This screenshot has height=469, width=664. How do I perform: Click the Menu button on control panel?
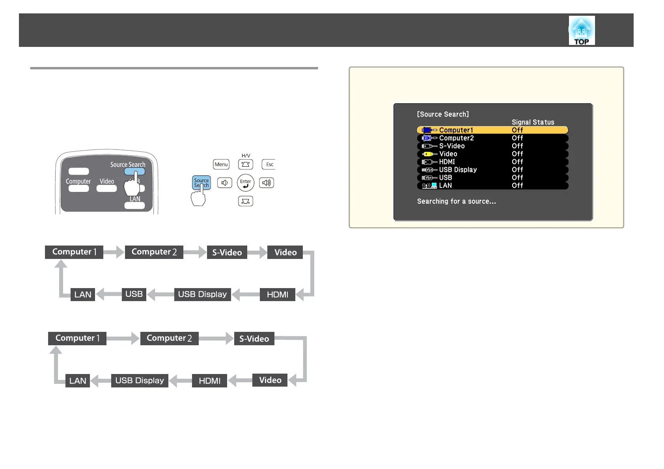pyautogui.click(x=221, y=164)
